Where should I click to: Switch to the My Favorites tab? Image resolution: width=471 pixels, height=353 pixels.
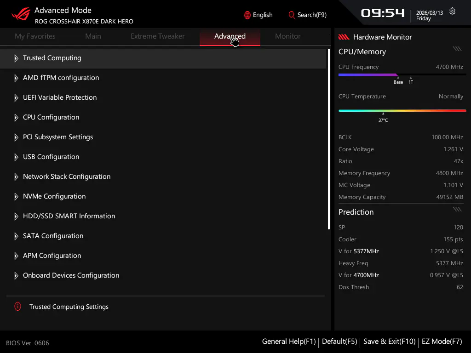(x=35, y=36)
